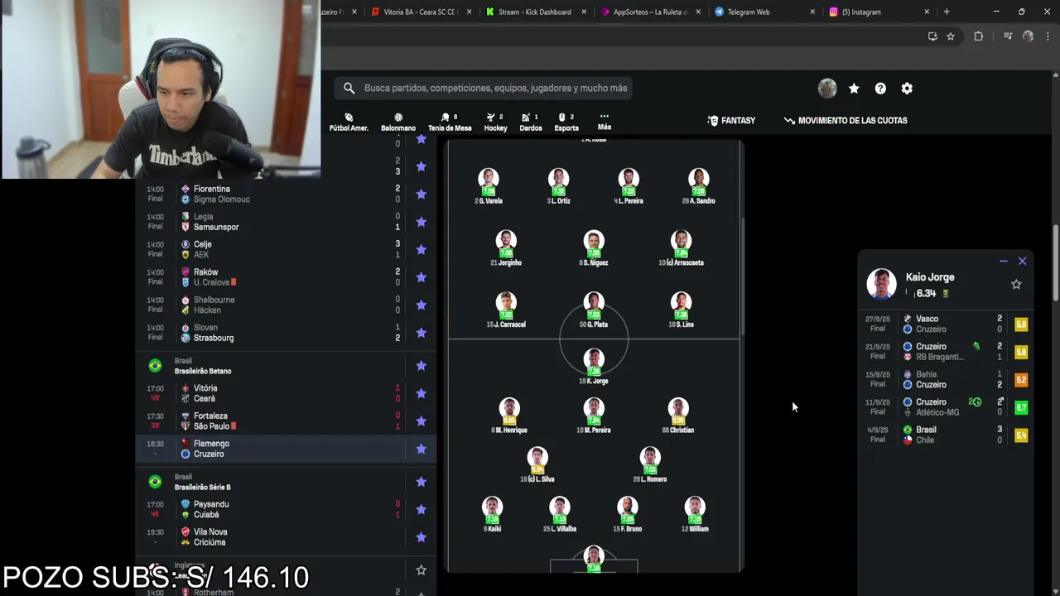Click the green 6.7 rating for Atlético-MG match
The image size is (1060, 596).
pyautogui.click(x=1021, y=407)
